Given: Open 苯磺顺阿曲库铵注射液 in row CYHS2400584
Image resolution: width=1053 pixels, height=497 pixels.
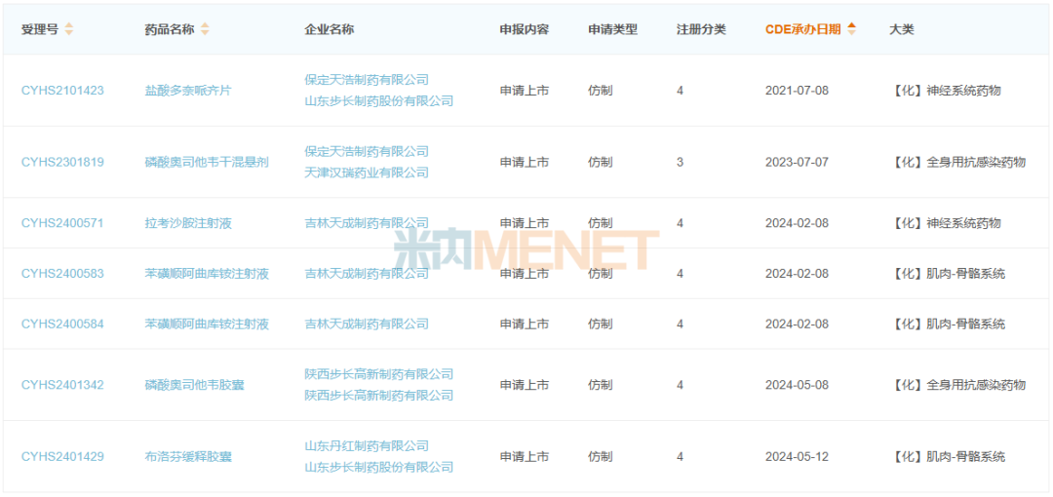Looking at the screenshot, I should click(x=207, y=324).
